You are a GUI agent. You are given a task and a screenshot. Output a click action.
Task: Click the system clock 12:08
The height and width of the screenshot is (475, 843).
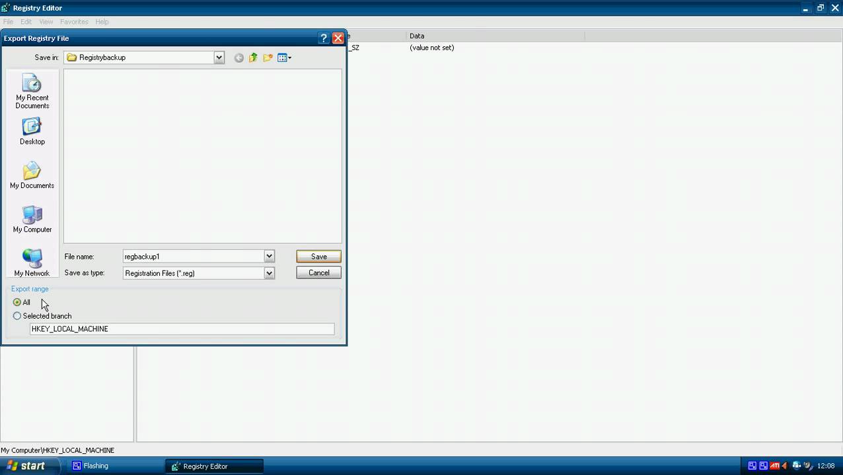826,466
